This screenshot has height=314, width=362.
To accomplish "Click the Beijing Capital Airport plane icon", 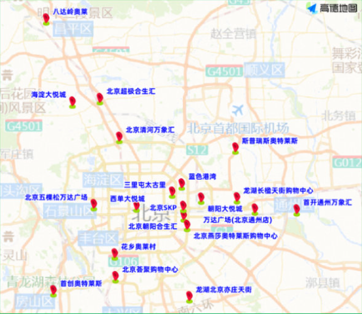I will pos(238,109).
